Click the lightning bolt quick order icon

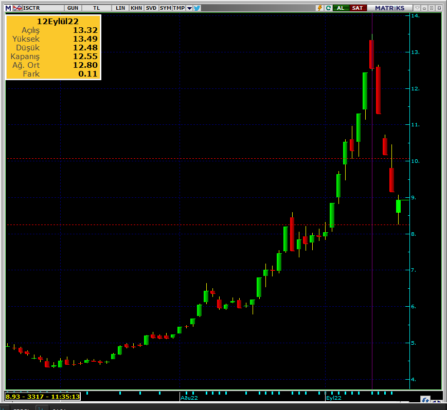coord(320,8)
